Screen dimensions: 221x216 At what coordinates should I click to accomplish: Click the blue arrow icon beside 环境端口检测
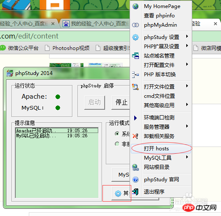(135, 118)
